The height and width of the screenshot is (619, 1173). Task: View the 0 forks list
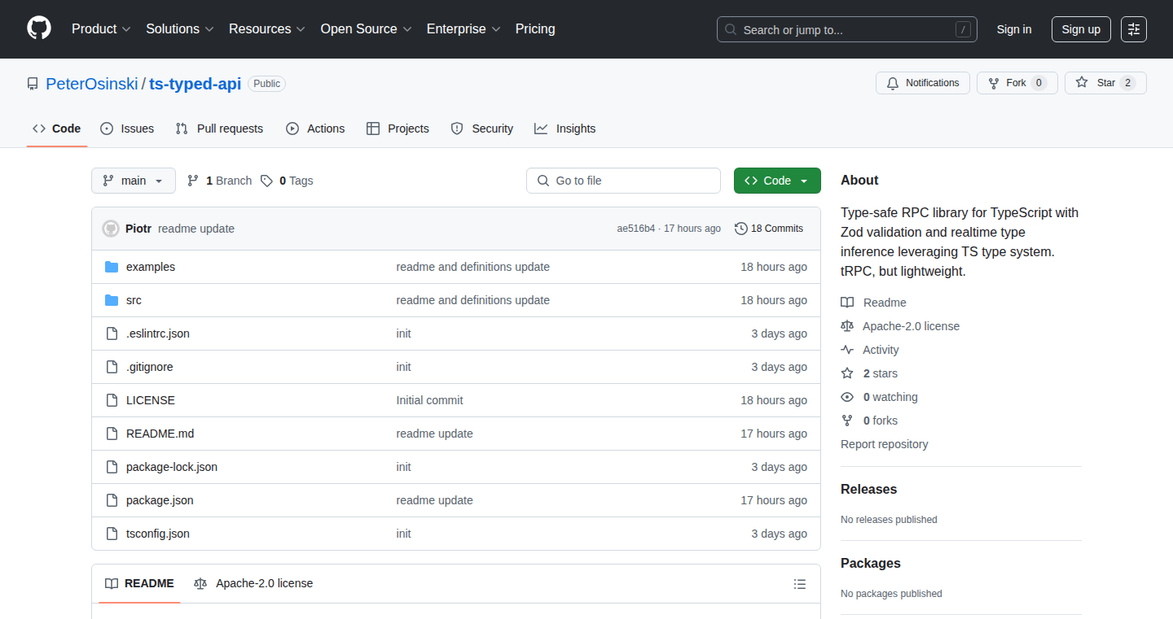point(869,421)
